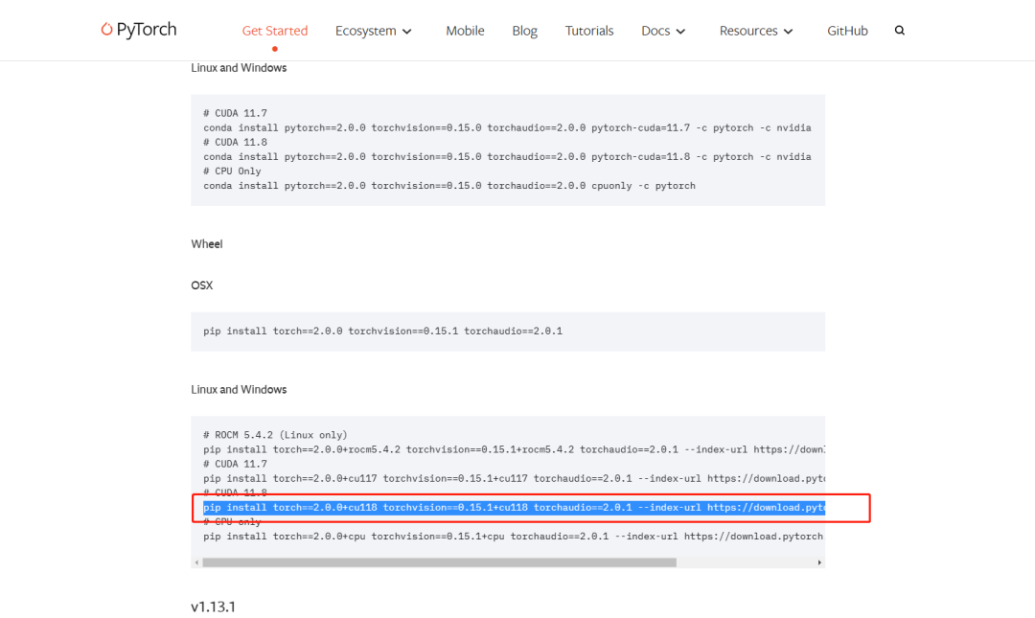Click the conda install pytorch-cuda=11.7 command line
The height and width of the screenshot is (618, 1035).
pos(507,128)
